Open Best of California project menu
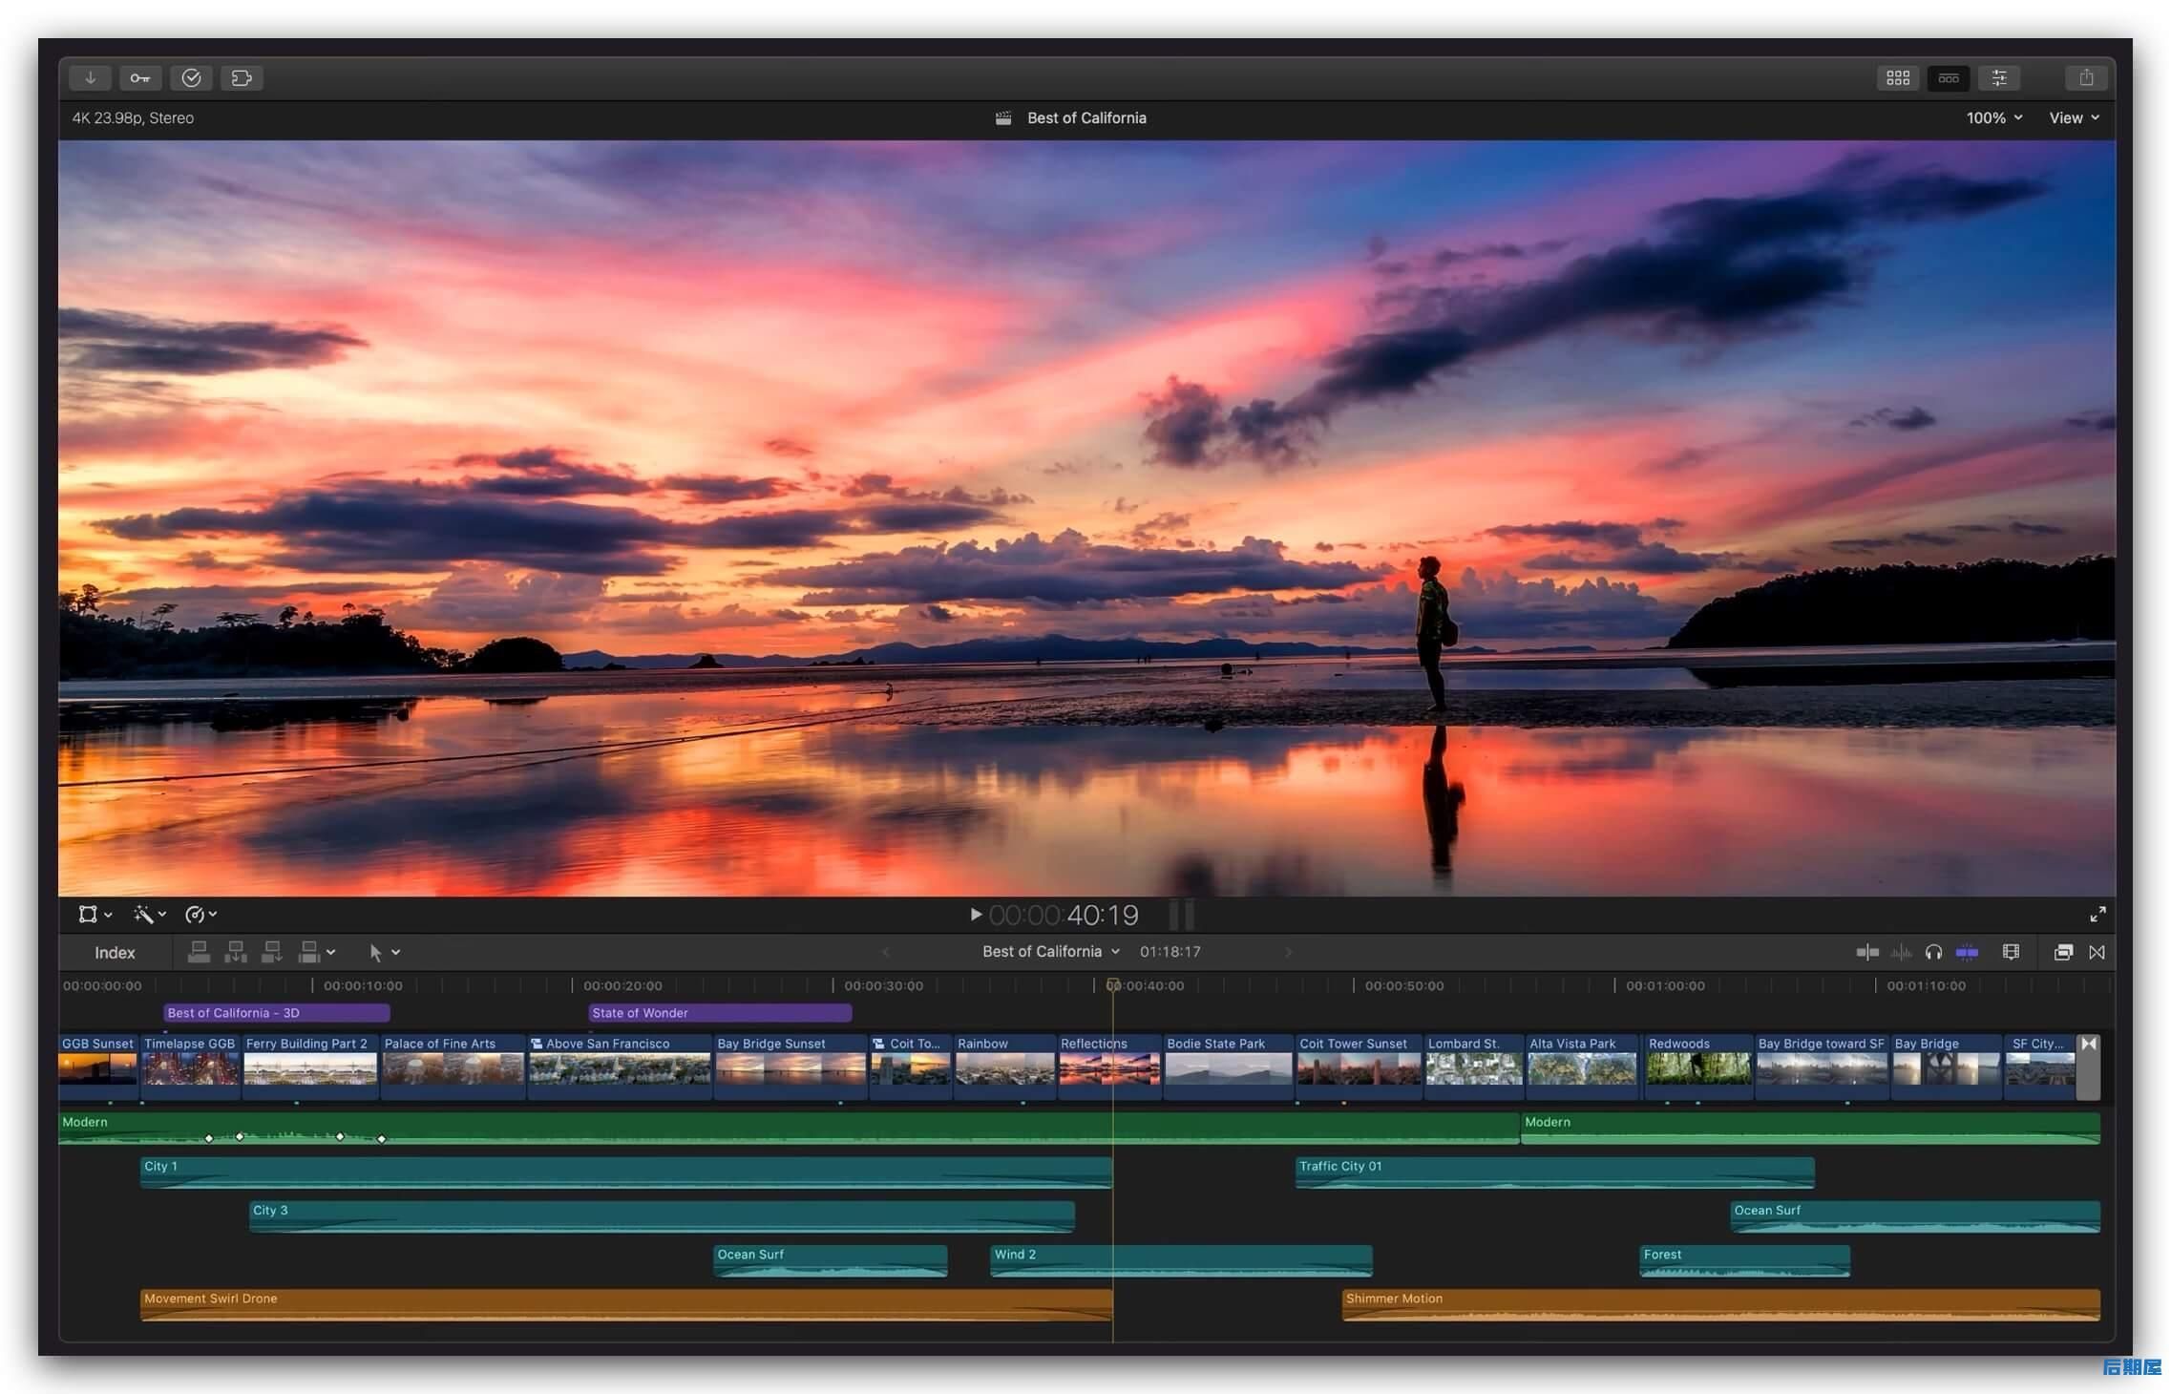Viewport: 2171px width, 1394px height. click(1050, 952)
